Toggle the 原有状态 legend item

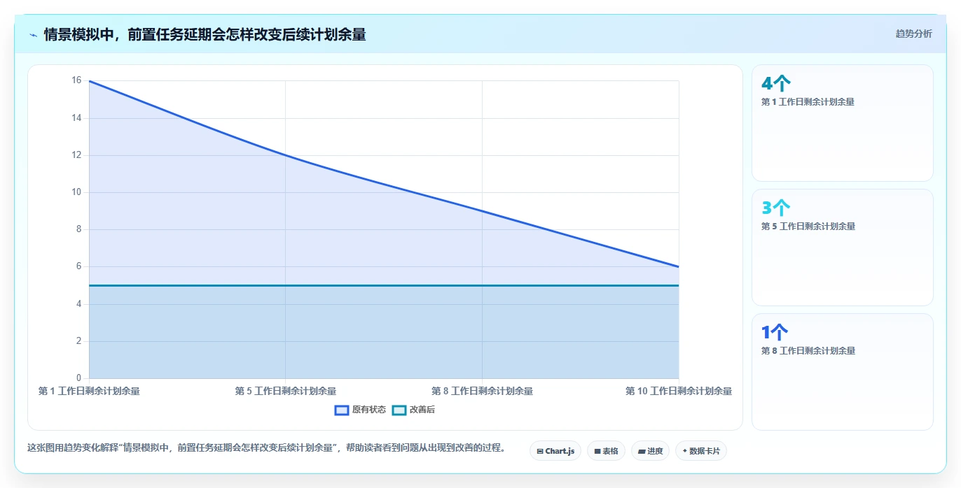tap(360, 410)
